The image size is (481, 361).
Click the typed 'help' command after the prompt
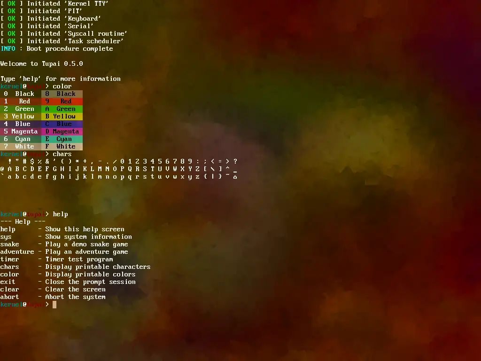click(x=60, y=214)
